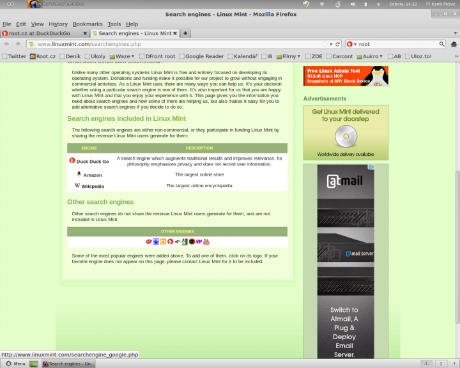Open URL history dropdown arrow

[331, 44]
